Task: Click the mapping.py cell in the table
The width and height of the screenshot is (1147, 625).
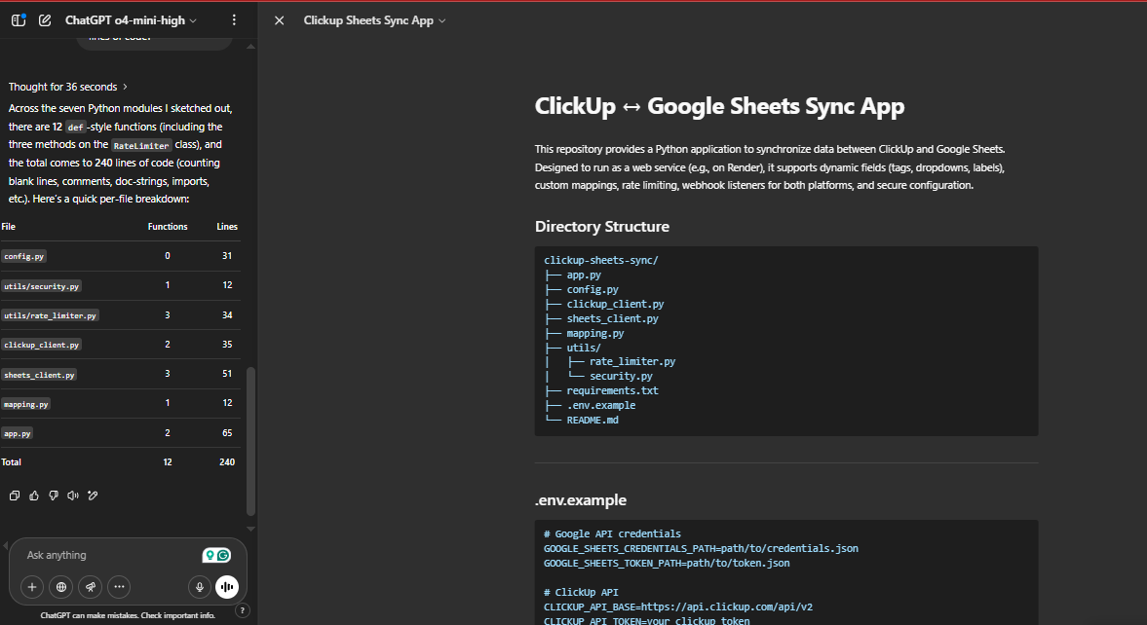Action: coord(25,403)
